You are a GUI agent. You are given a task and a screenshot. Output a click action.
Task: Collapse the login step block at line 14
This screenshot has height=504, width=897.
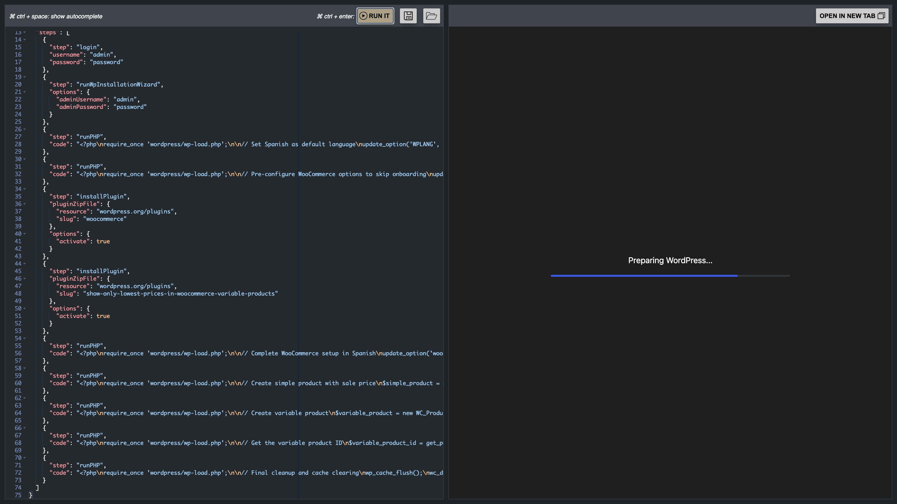tap(25, 40)
